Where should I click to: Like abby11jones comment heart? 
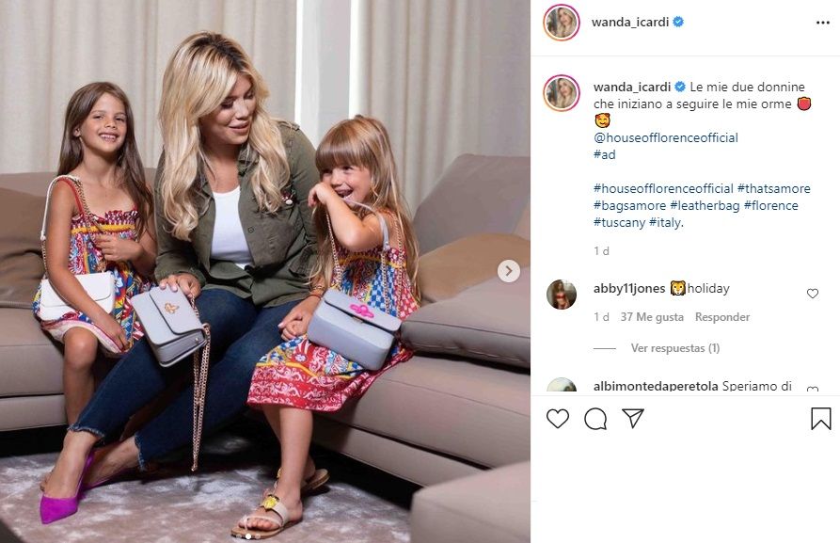coord(813,294)
